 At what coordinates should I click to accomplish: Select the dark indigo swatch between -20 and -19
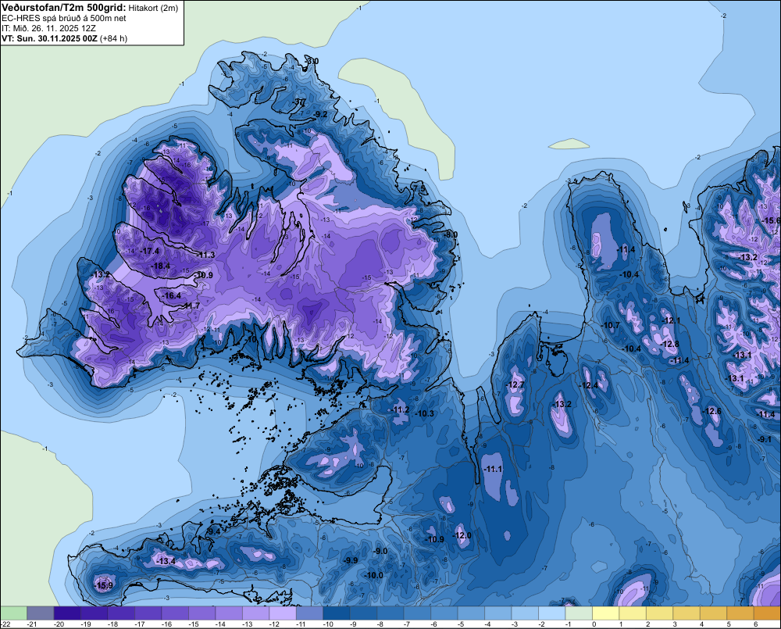click(67, 613)
